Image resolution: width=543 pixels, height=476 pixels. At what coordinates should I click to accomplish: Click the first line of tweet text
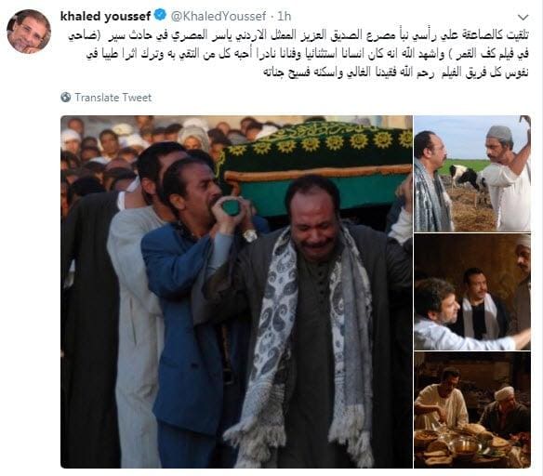(298, 35)
